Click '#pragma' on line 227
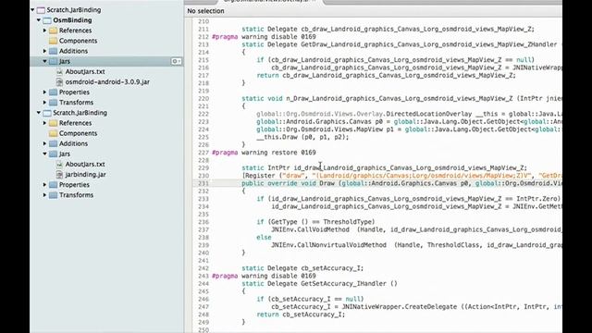 (x=225, y=153)
